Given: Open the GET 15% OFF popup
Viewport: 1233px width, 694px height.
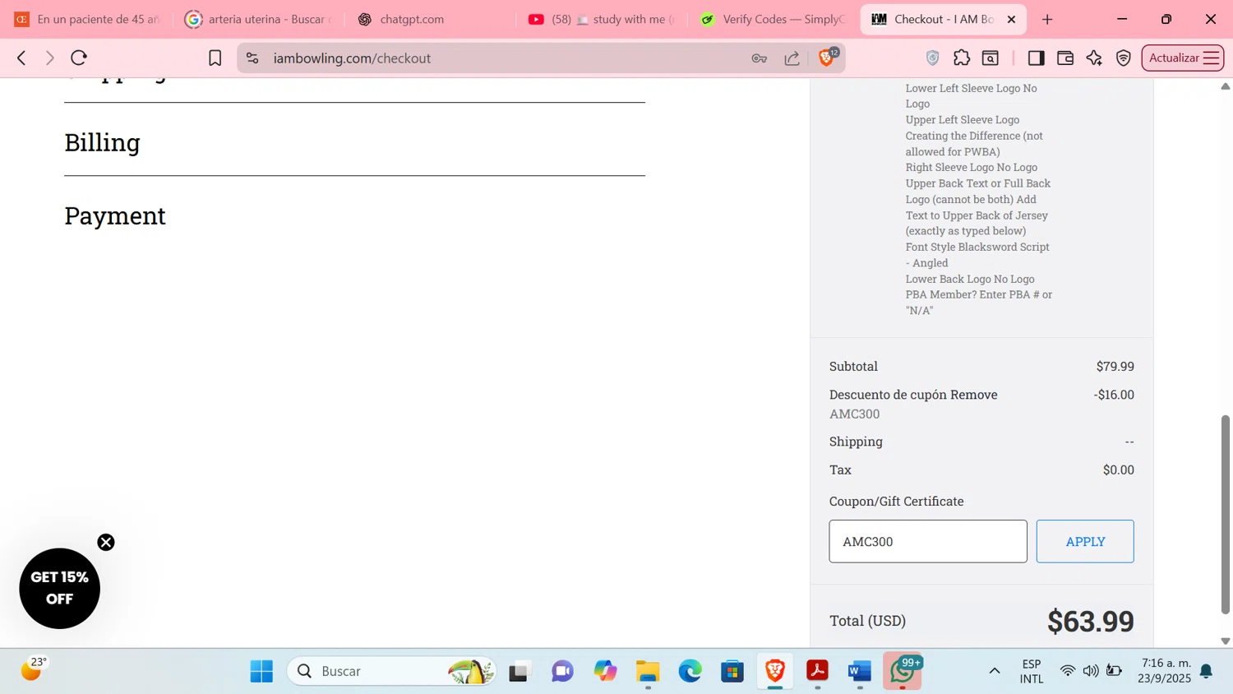Looking at the screenshot, I should [59, 589].
